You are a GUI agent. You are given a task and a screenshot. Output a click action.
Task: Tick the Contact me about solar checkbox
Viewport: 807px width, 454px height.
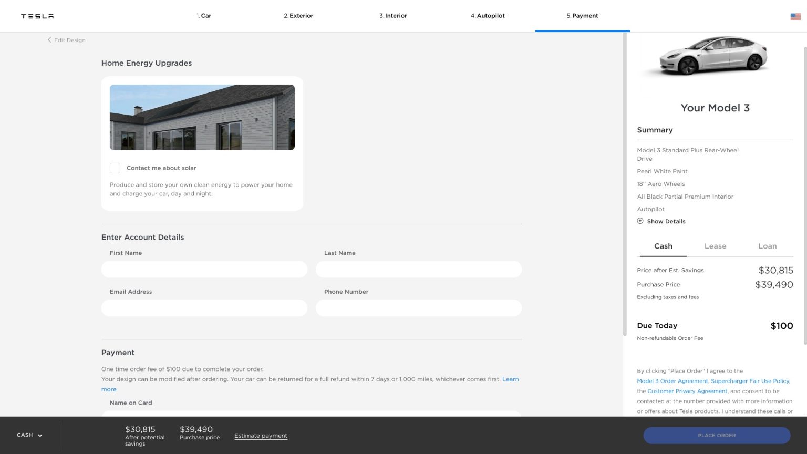coord(115,168)
